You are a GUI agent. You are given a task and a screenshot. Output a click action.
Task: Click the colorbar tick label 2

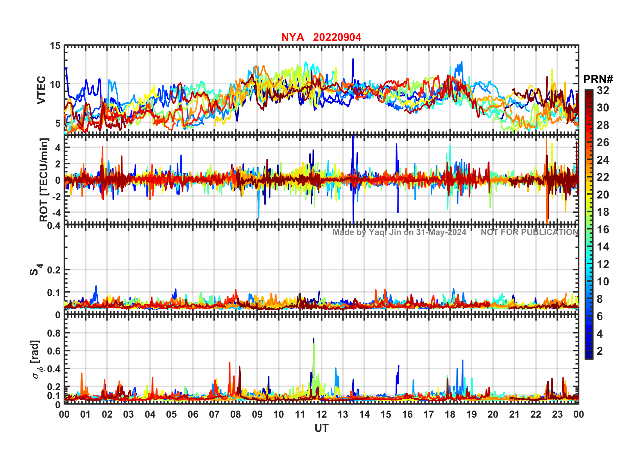600,351
